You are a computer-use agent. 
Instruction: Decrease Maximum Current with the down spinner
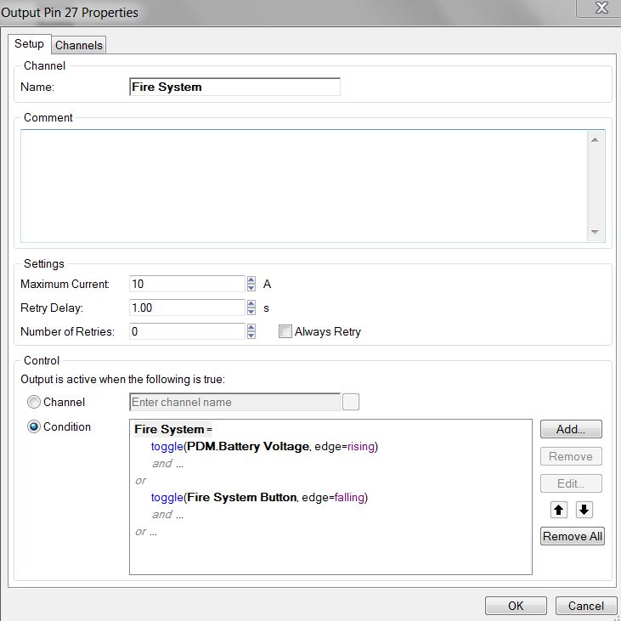point(251,288)
